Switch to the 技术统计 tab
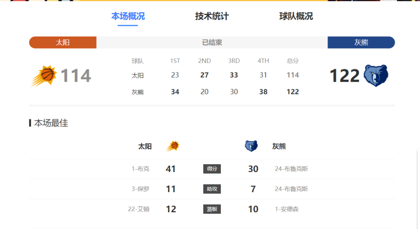The width and height of the screenshot is (420, 229). 212,16
